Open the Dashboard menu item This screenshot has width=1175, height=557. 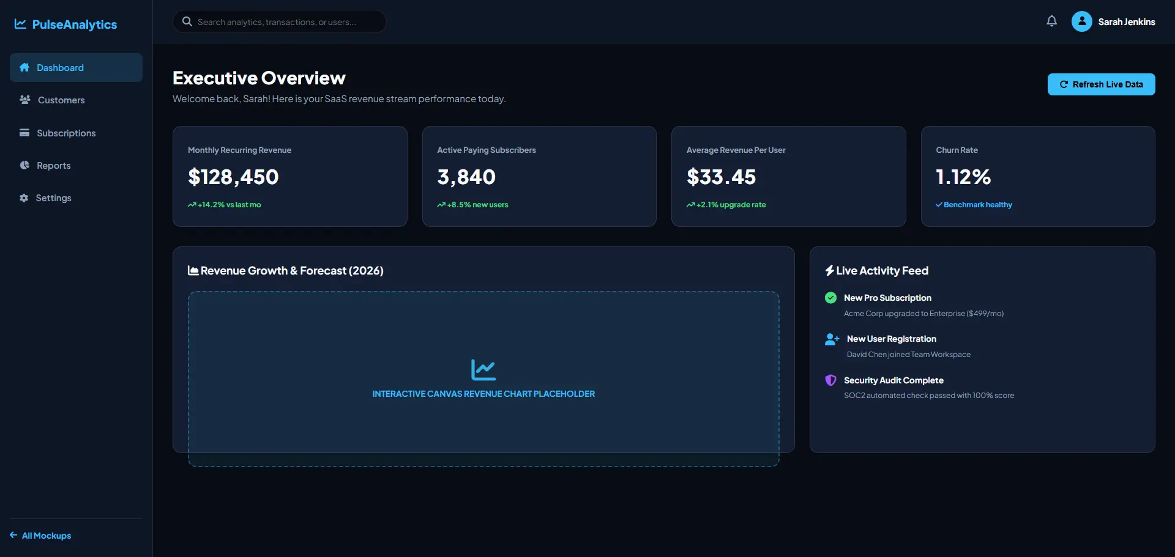click(76, 67)
